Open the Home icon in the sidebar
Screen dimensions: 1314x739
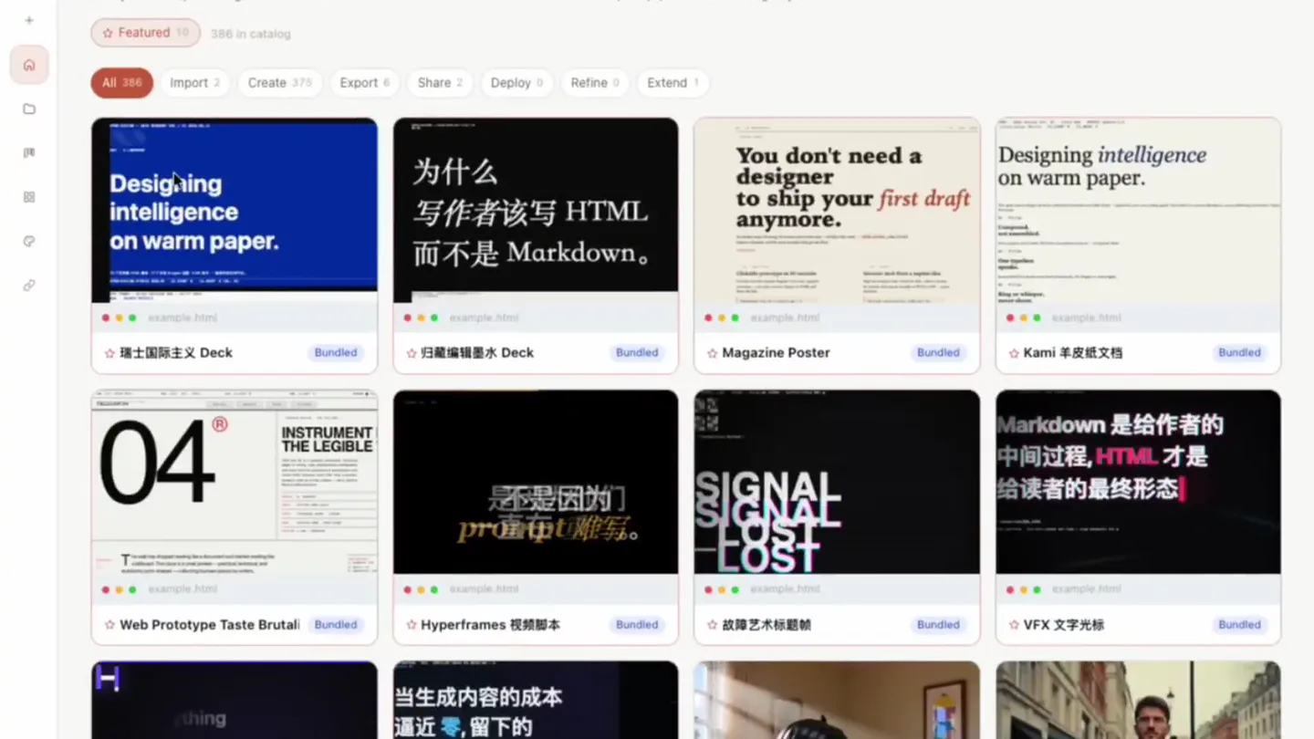(x=29, y=65)
